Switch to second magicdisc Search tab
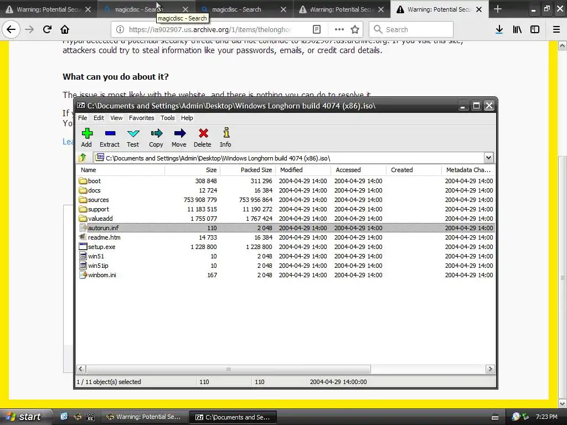This screenshot has width=567, height=425. tap(244, 9)
